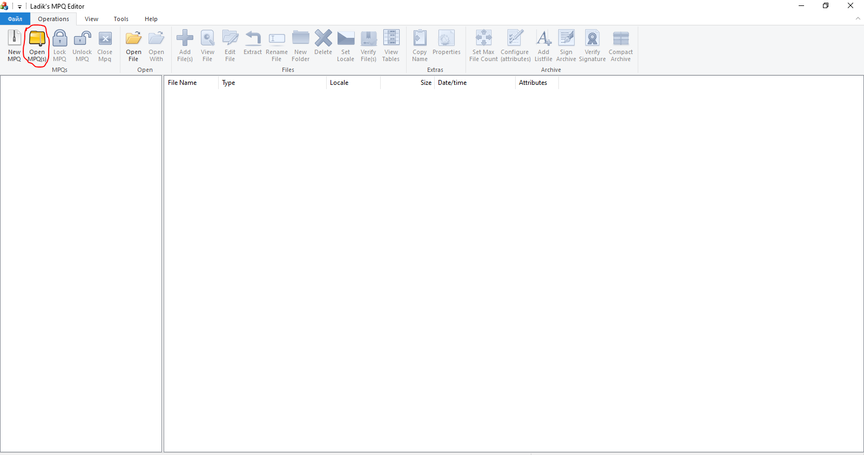Screen dimensions: 864x455
Task: Click the Extract arrow icon
Action: click(x=253, y=38)
